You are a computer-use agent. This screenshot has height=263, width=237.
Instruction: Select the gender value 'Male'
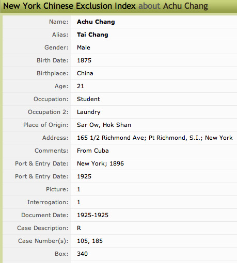coord(84,47)
